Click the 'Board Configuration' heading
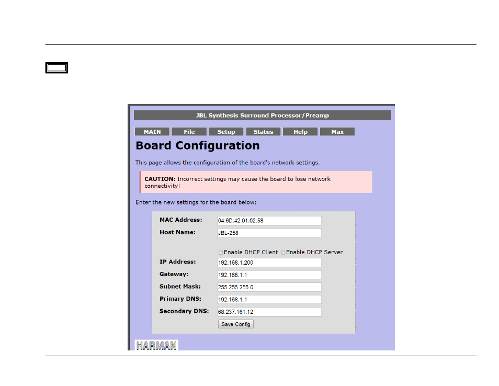This screenshot has height=386, width=499. tap(198, 145)
